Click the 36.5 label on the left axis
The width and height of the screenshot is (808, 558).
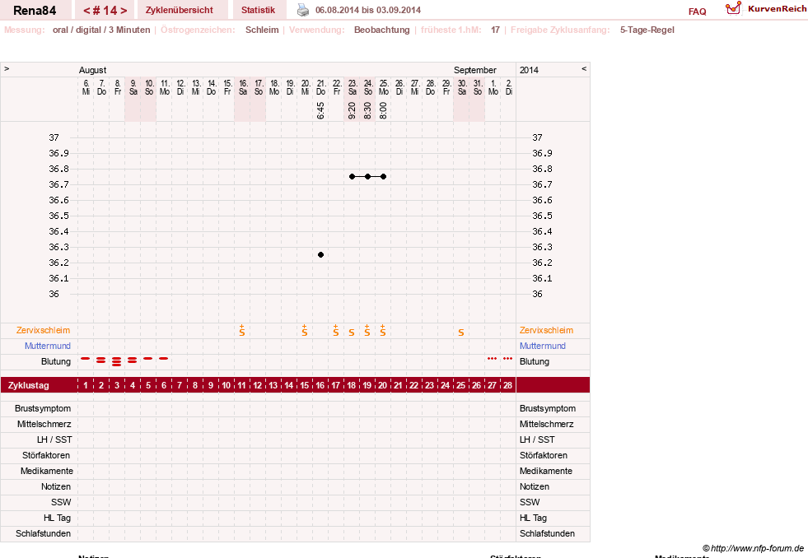point(58,216)
